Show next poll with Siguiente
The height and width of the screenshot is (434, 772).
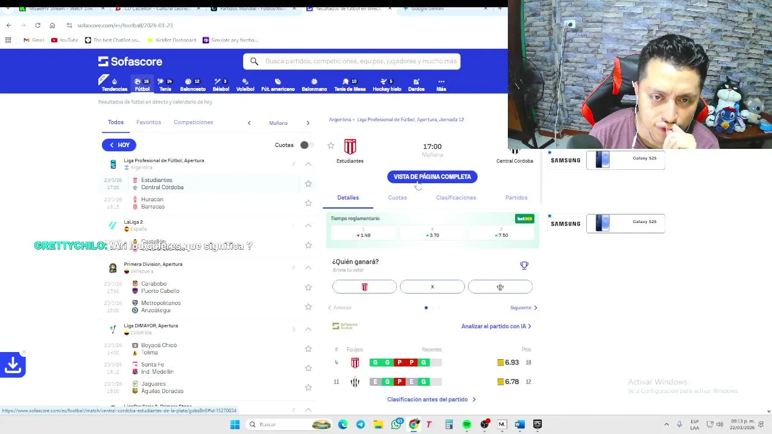(x=524, y=307)
